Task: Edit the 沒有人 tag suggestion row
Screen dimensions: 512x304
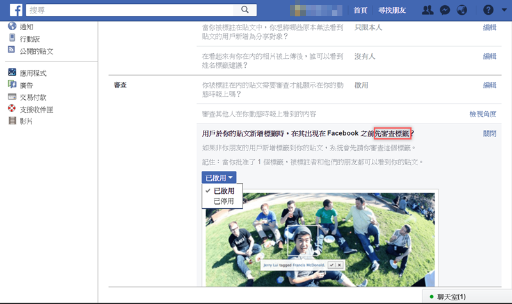Action: coord(490,56)
